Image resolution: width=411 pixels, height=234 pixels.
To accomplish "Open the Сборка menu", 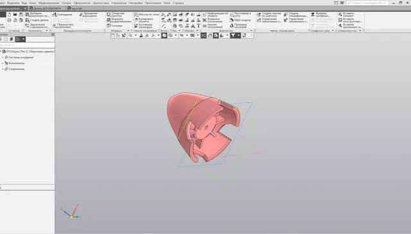I will 66,3.
